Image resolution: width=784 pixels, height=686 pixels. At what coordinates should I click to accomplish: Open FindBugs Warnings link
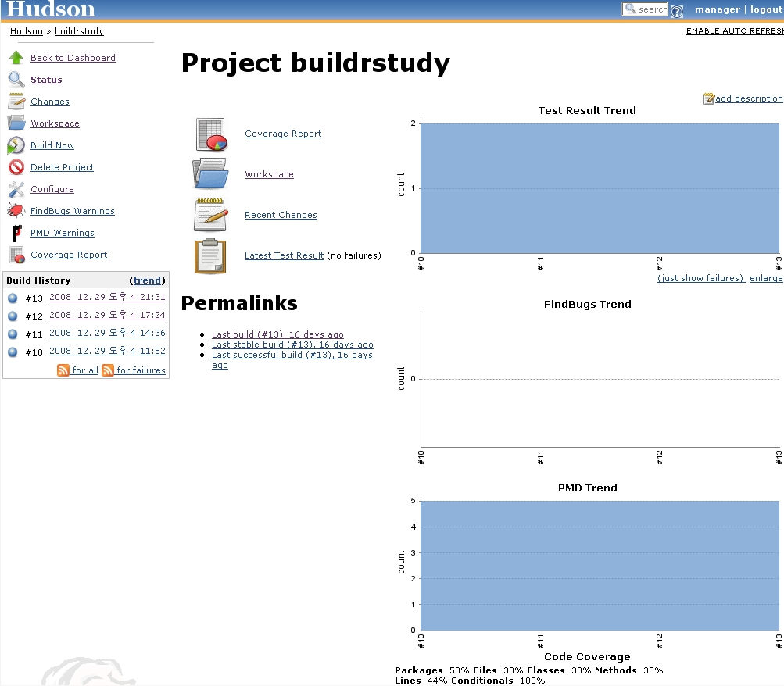tap(73, 211)
